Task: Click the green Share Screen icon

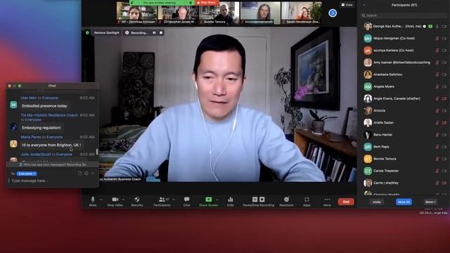Action: (x=209, y=200)
